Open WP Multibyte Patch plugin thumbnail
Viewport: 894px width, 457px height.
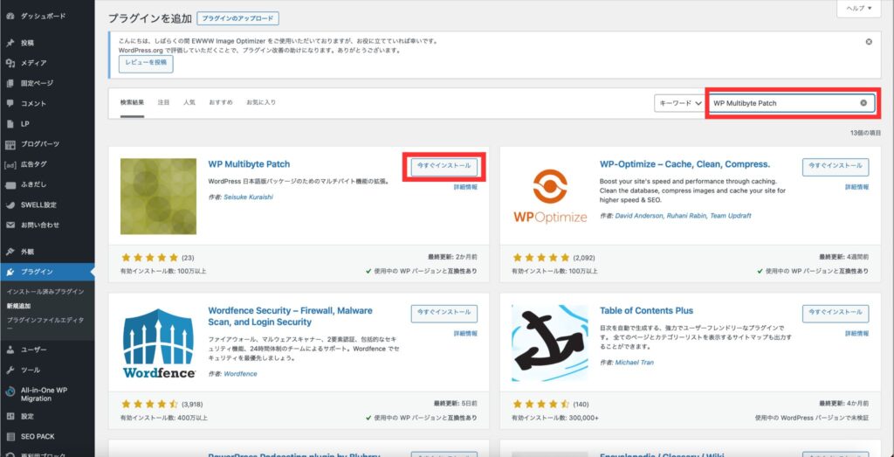[x=159, y=197]
